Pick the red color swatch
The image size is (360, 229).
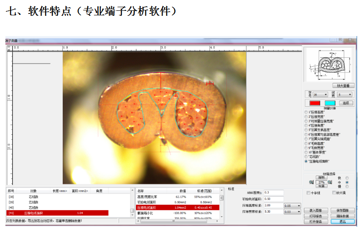coord(314,103)
